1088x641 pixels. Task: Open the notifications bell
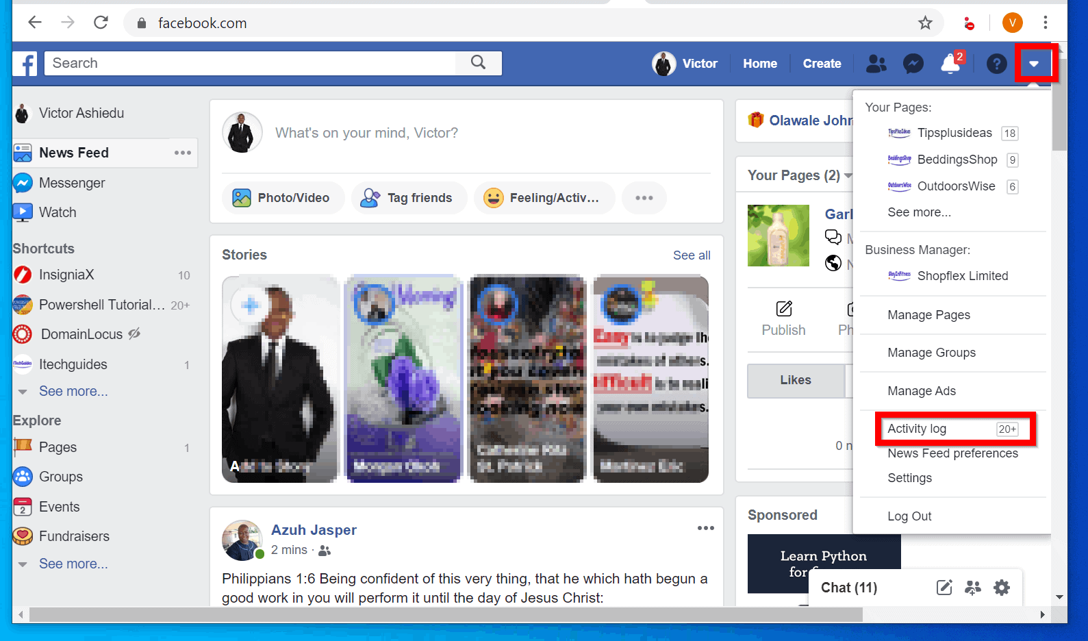pos(950,64)
